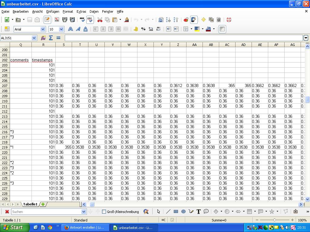The height and width of the screenshot is (232, 310).
Task: Click the Percent number format icon
Action: 143,29
